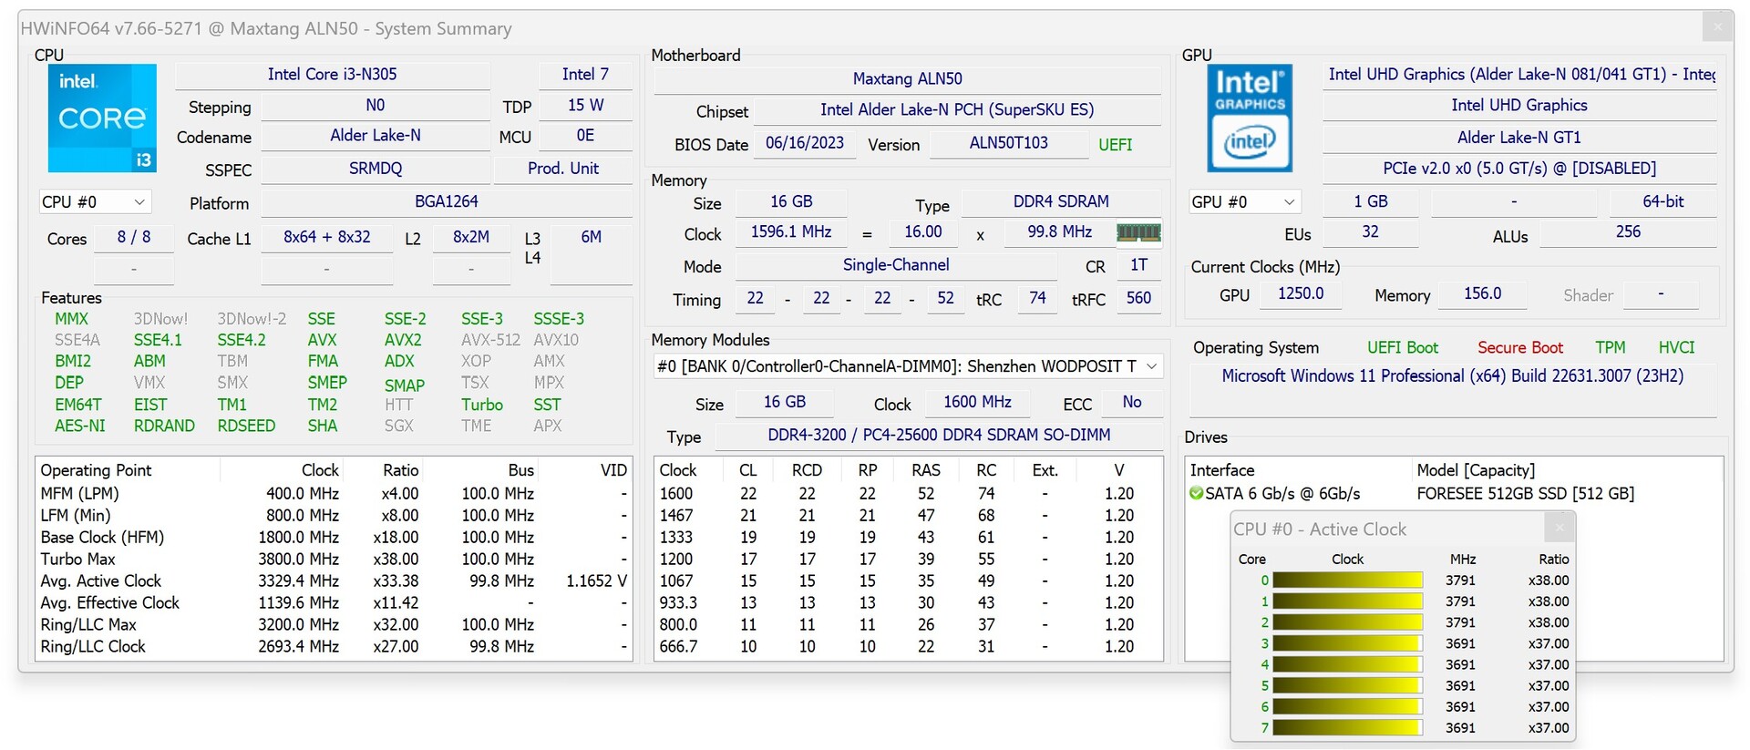The height and width of the screenshot is (750, 1750).
Task: Click the RDSEED feature label
Action: tap(246, 426)
